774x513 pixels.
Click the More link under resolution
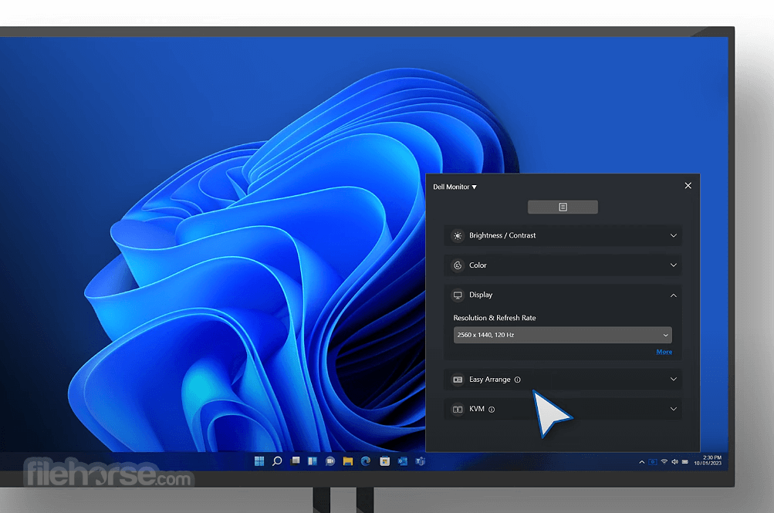664,352
